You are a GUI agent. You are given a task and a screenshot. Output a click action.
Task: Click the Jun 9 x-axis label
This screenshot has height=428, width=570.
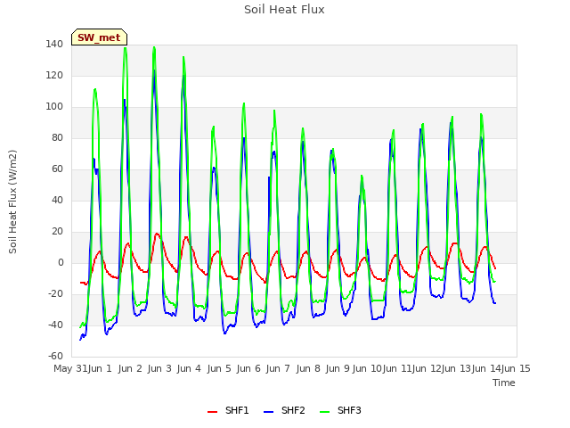pos(338,368)
